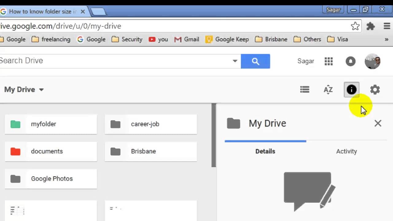Close the folder size browser tab
This screenshot has height=221, width=393.
coord(83,12)
